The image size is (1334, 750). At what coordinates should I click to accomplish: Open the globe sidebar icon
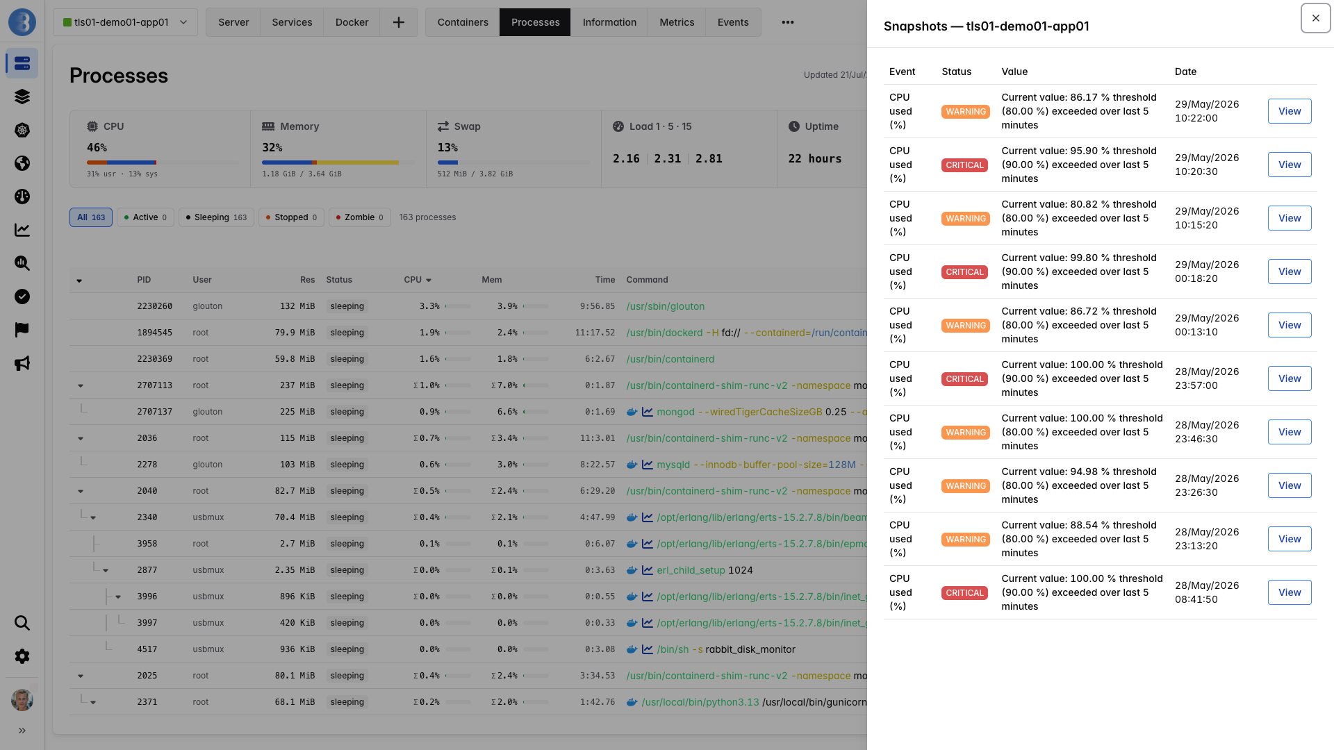point(22,163)
